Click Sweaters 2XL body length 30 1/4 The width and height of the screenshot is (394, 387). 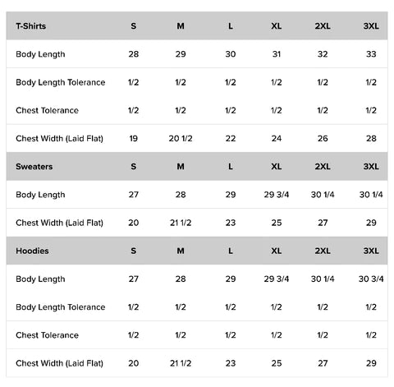[x=323, y=195]
